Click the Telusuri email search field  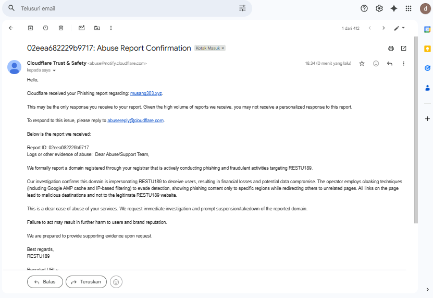coord(127,8)
